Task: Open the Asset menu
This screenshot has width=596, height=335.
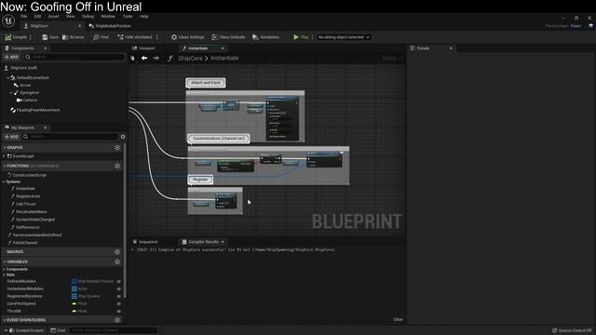Action: point(53,17)
